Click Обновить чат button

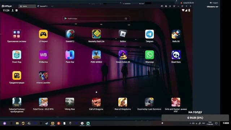point(213,6)
